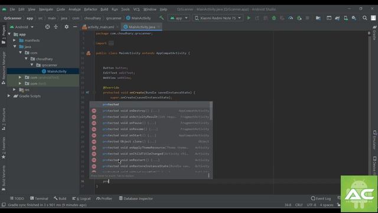Screen dimensions: 378x213
Task: Open the Build menu
Action: pyautogui.click(x=104, y=9)
